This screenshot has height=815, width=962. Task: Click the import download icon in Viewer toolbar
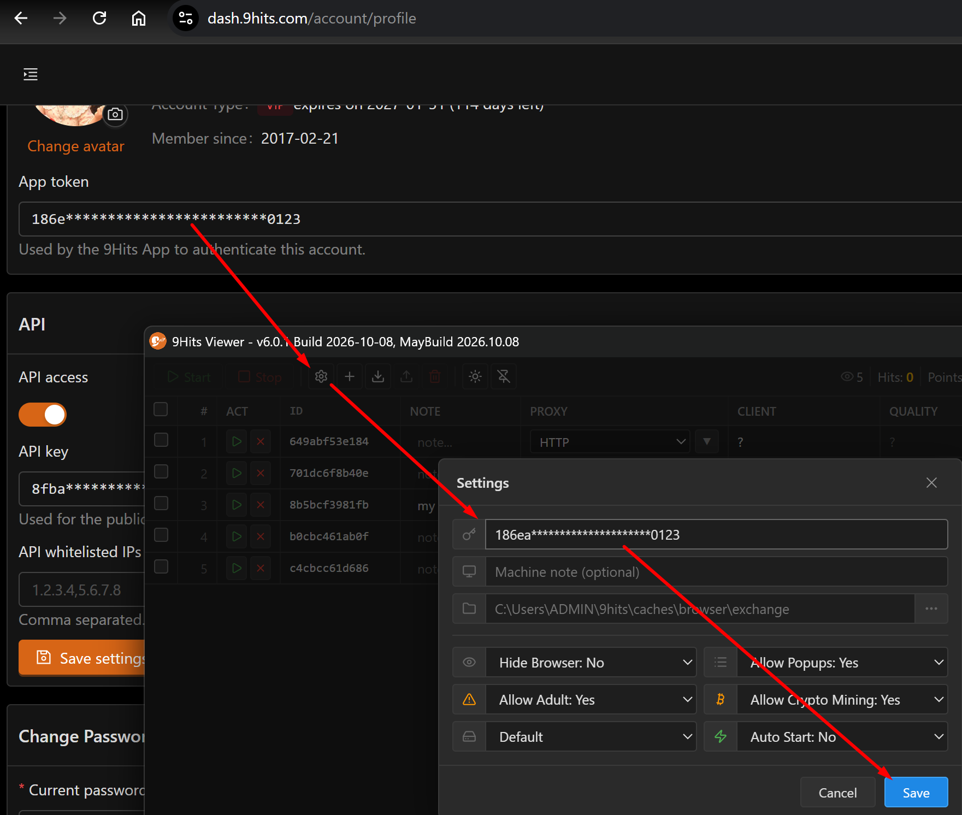click(x=378, y=376)
